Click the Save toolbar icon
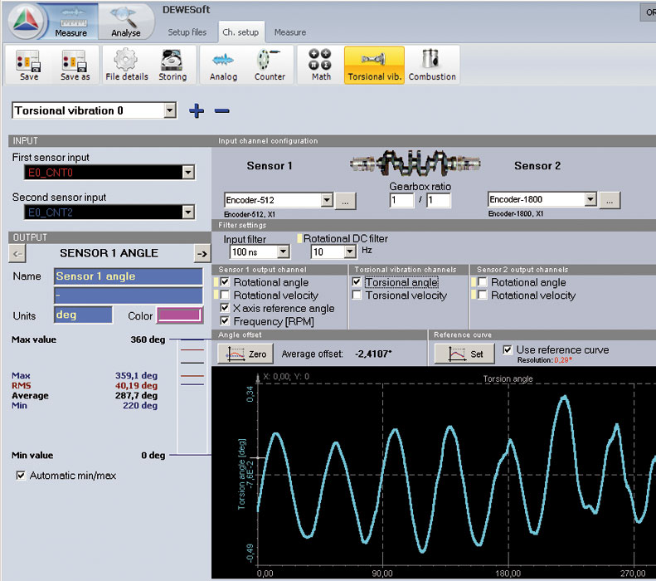The height and width of the screenshot is (581, 656). (28, 66)
